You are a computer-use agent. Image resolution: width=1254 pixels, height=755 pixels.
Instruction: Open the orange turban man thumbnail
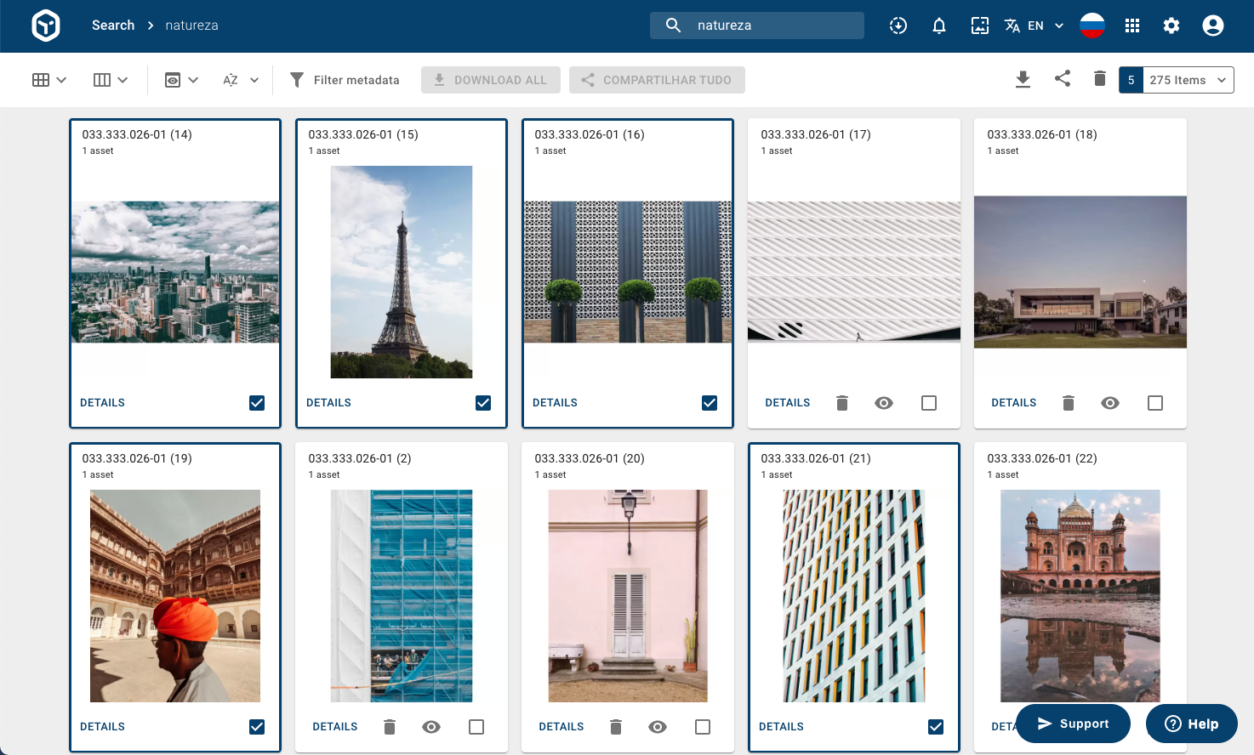point(175,596)
